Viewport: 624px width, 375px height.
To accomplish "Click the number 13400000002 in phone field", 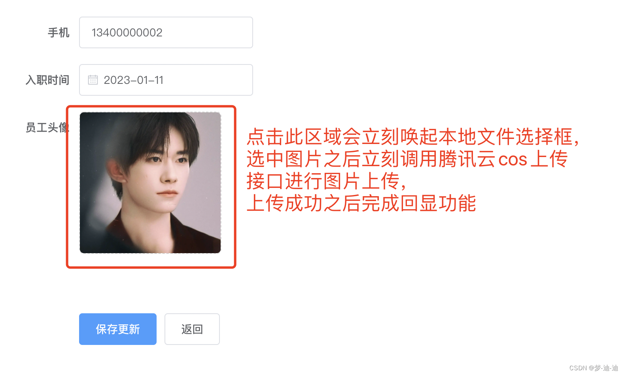I will click(x=127, y=32).
